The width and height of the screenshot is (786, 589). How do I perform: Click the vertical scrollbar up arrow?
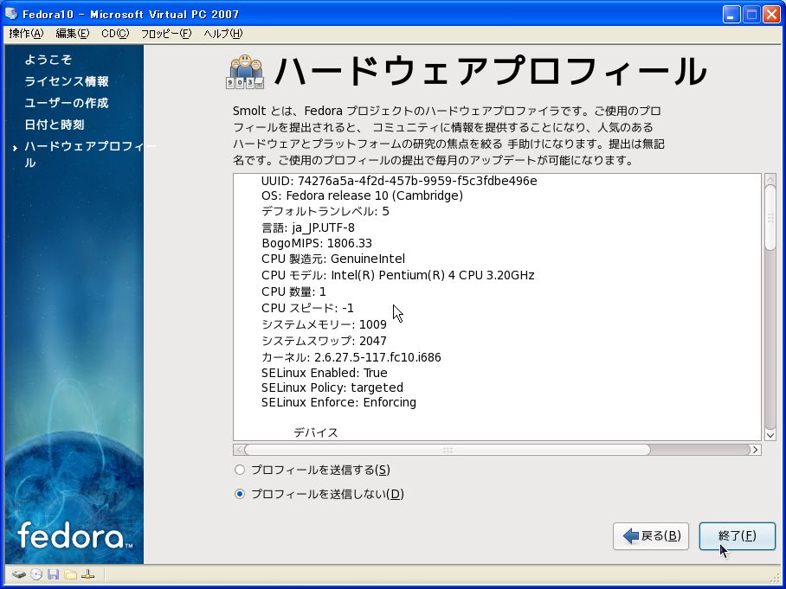point(770,179)
